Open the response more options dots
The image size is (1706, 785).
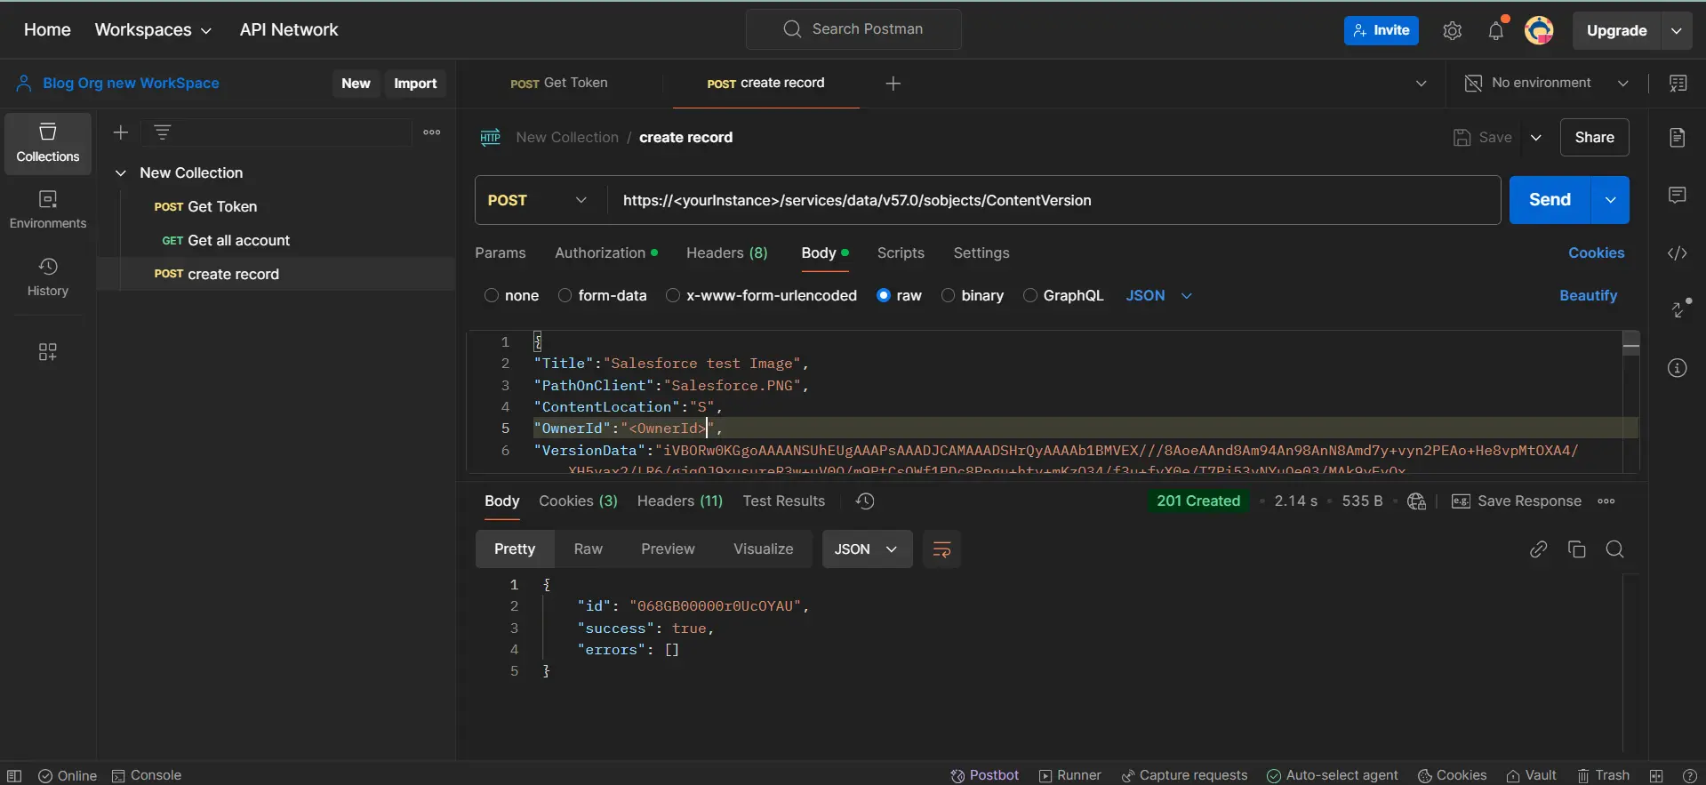(1606, 501)
